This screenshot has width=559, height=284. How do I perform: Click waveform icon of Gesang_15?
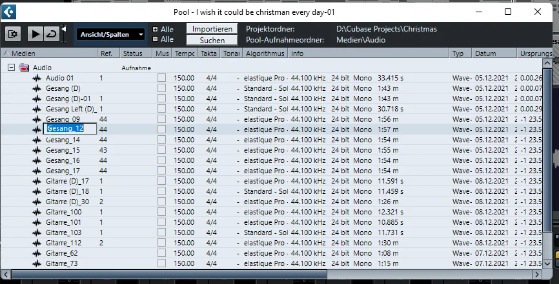point(37,150)
